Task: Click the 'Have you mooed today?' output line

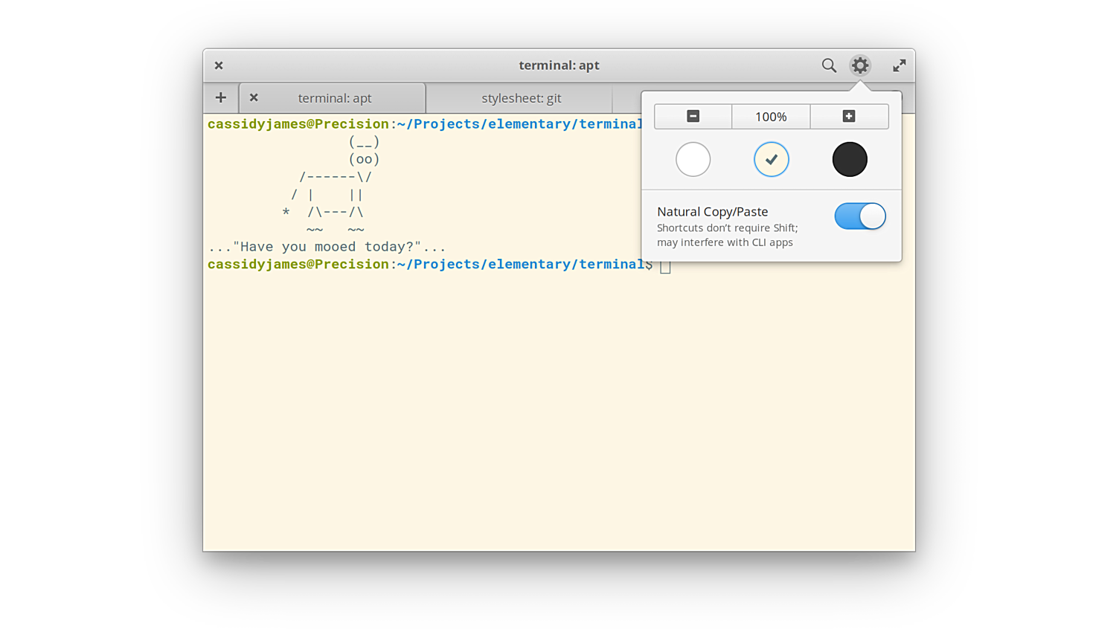Action: (x=327, y=247)
